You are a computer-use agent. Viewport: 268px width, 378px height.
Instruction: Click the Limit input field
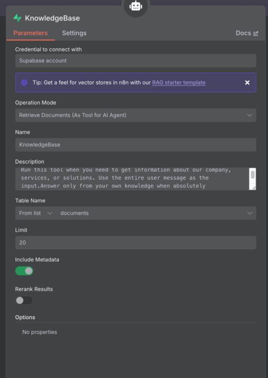point(136,243)
